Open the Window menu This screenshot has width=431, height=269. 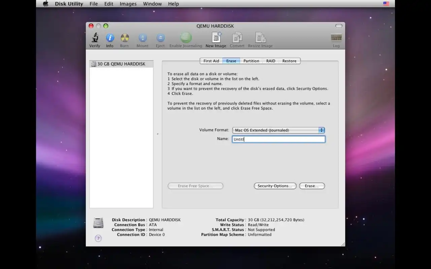pyautogui.click(x=152, y=4)
